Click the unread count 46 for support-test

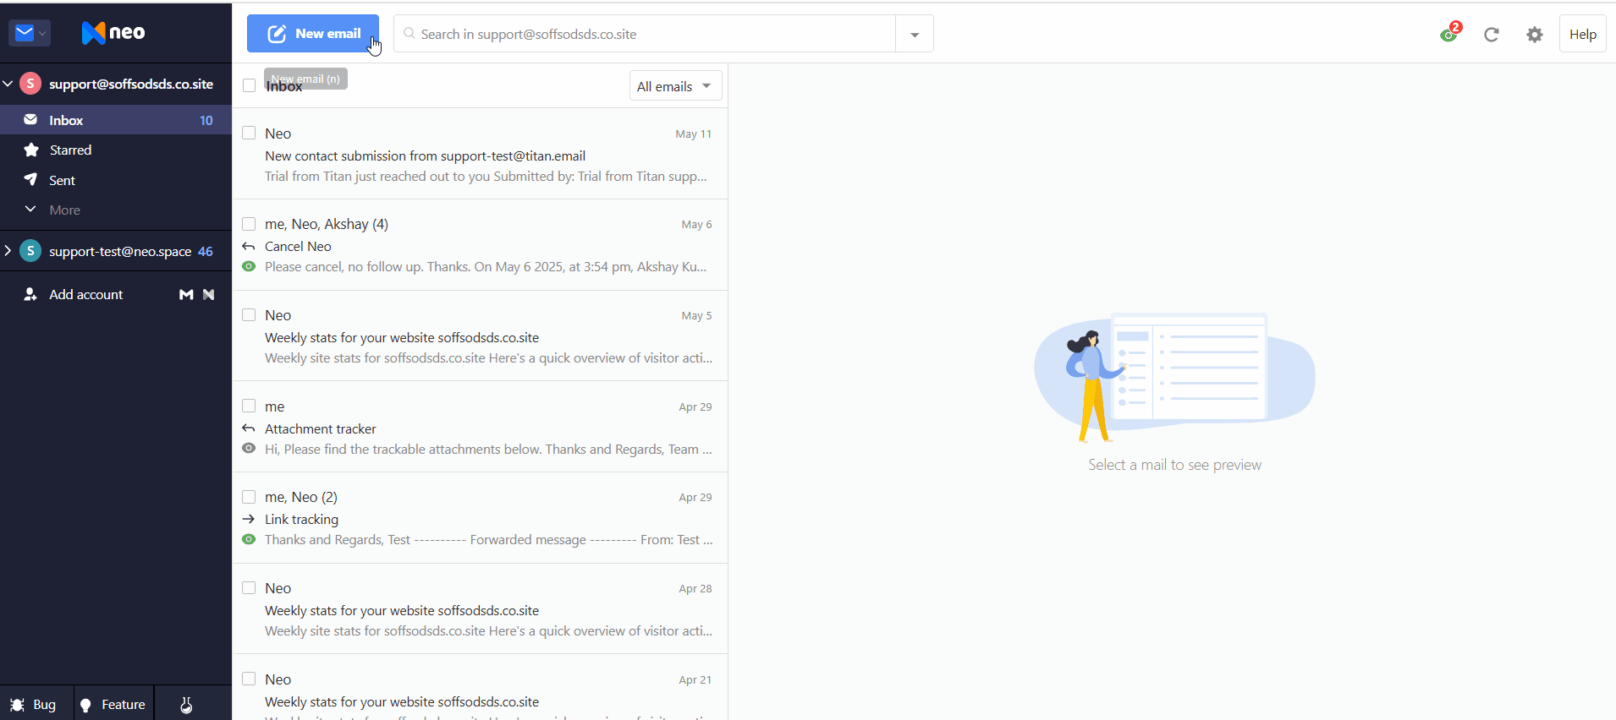206,251
